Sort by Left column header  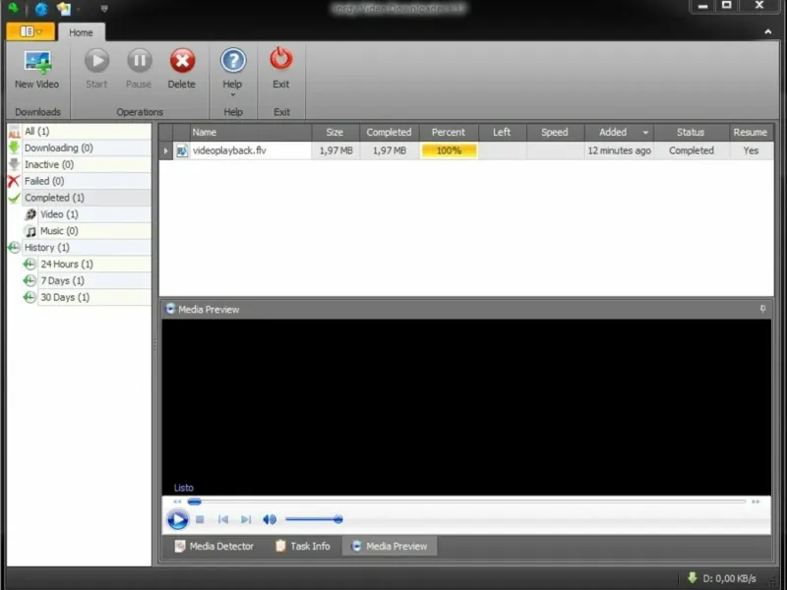click(502, 133)
